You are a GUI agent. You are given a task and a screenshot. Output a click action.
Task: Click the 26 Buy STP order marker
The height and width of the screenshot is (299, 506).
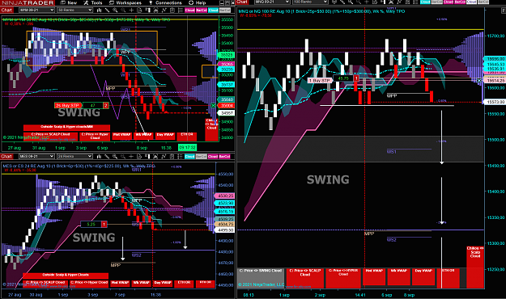[x=67, y=105]
